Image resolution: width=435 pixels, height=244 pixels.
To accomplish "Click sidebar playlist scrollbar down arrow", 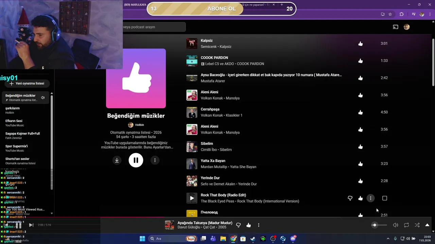I will point(52,213).
